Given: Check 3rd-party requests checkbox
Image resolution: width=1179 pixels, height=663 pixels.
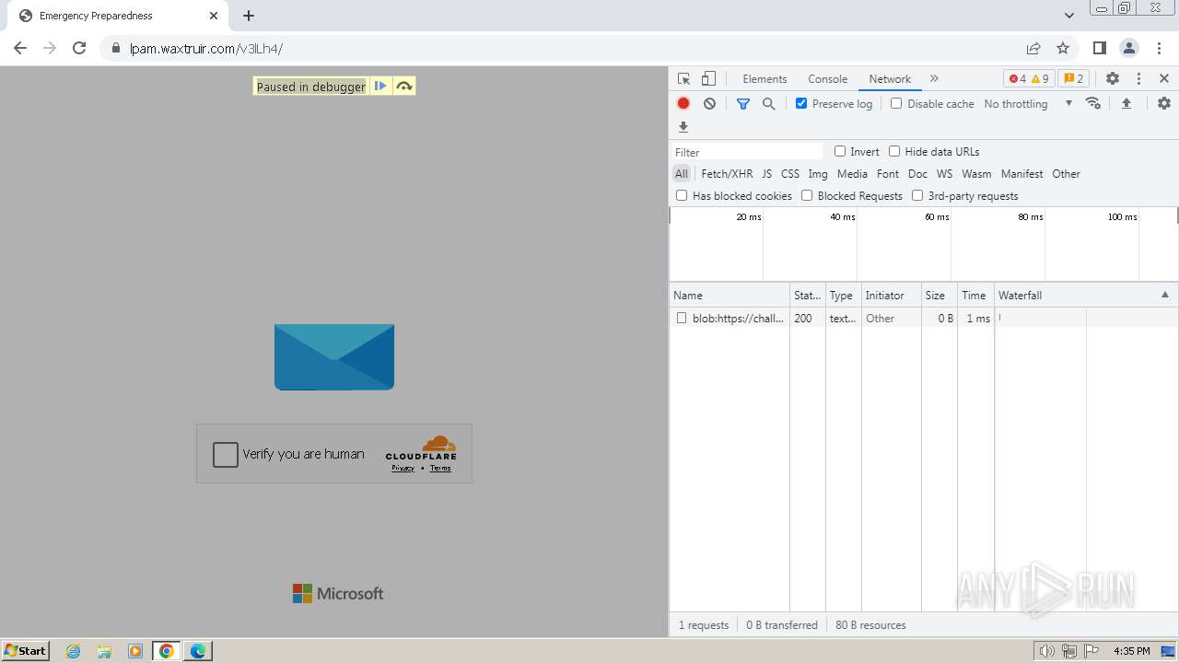Looking at the screenshot, I should [x=917, y=195].
